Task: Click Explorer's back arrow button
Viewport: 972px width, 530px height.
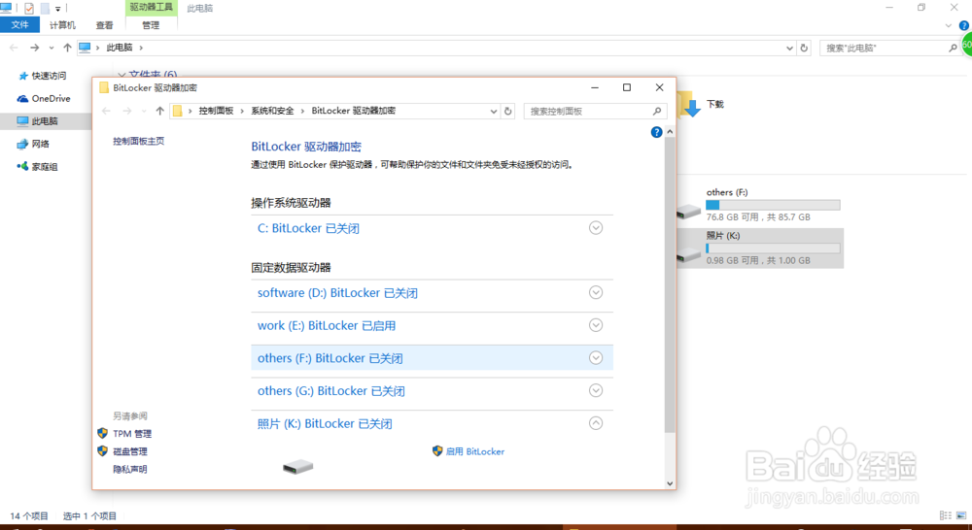Action: [14, 48]
